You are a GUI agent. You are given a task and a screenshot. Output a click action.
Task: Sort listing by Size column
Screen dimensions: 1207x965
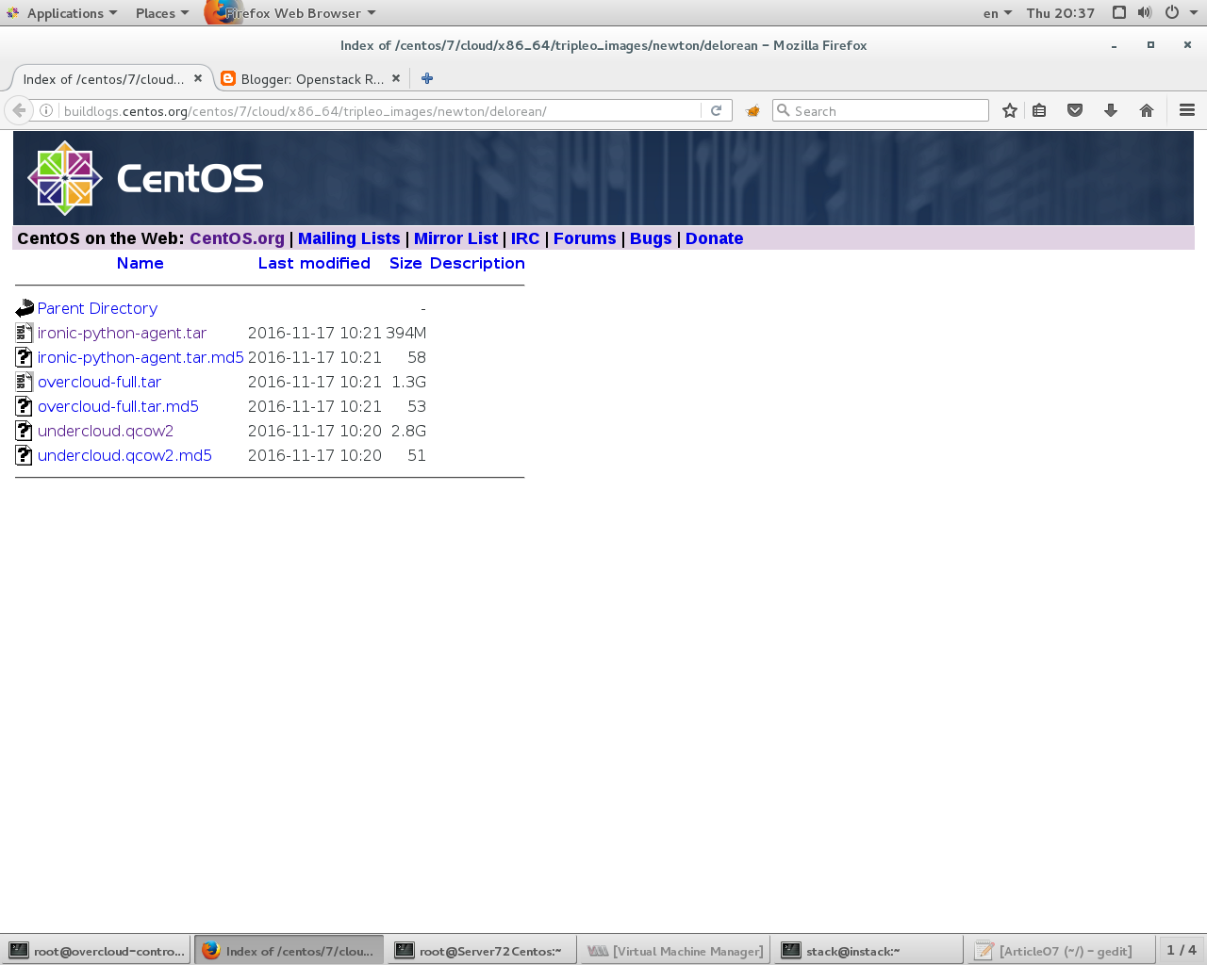[x=405, y=263]
